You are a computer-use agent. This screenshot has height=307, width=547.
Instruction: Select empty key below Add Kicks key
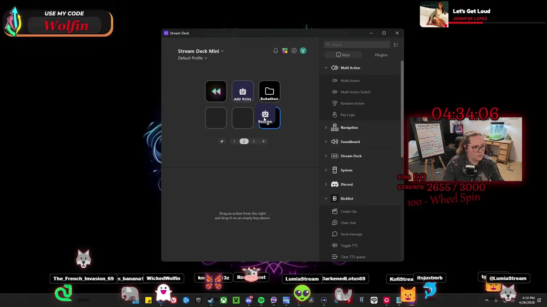(243, 118)
